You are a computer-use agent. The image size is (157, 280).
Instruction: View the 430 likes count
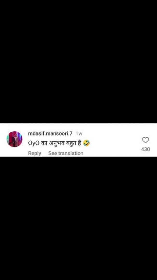[146, 149]
